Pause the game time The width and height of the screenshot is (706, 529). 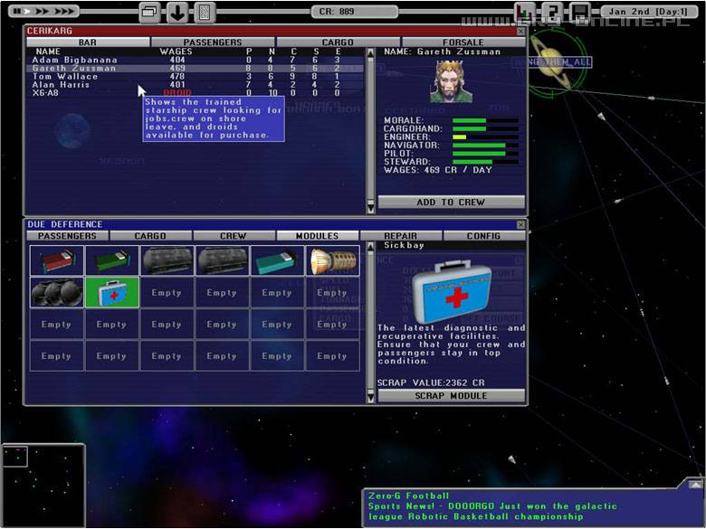pos(16,11)
